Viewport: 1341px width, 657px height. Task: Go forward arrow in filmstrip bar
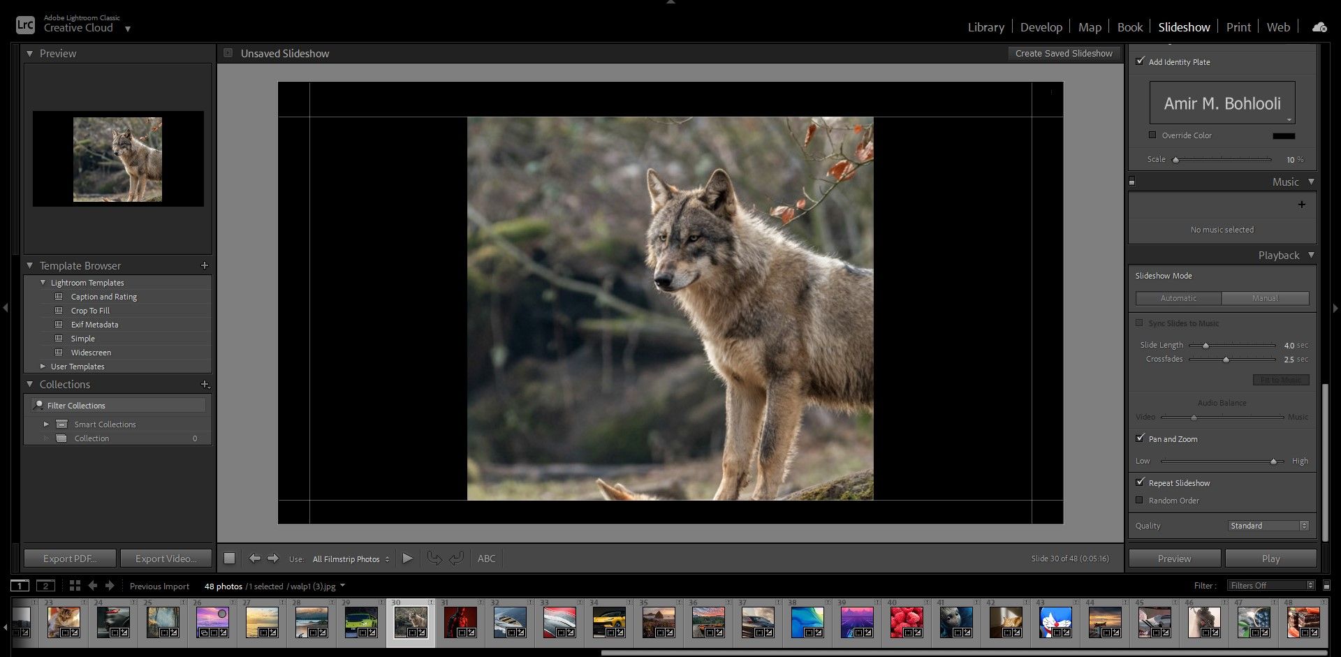point(110,586)
